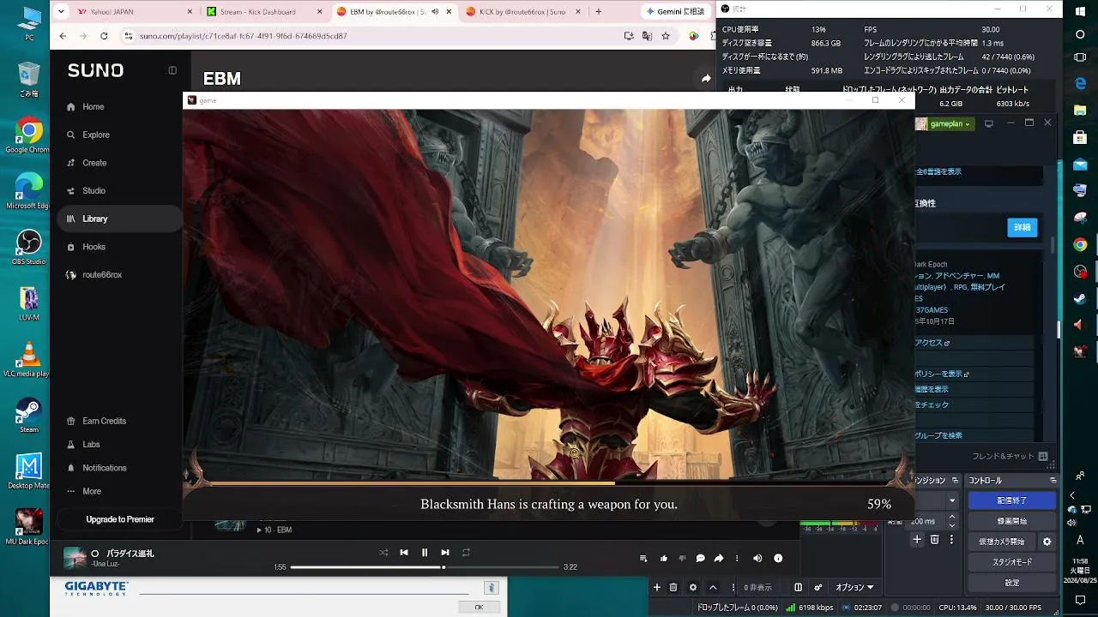Dislike the current song with thumbs down
1098x617 pixels.
[682, 559]
